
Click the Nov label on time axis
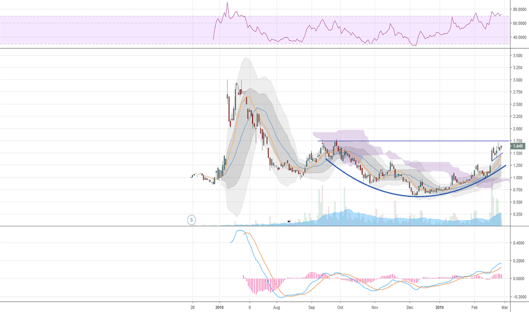click(x=375, y=307)
